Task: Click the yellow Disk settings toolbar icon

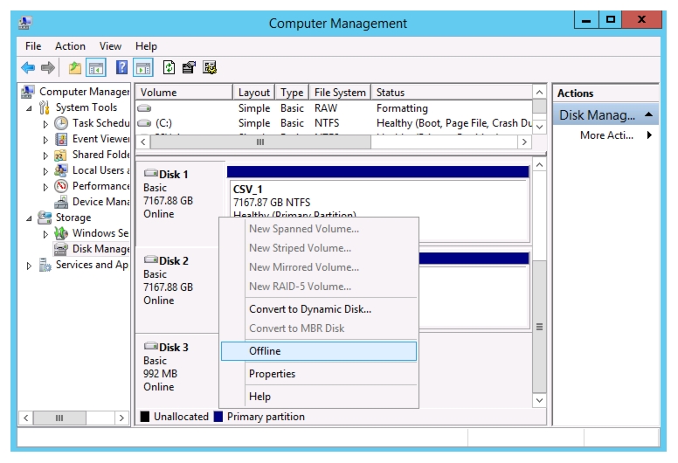Action: point(210,67)
